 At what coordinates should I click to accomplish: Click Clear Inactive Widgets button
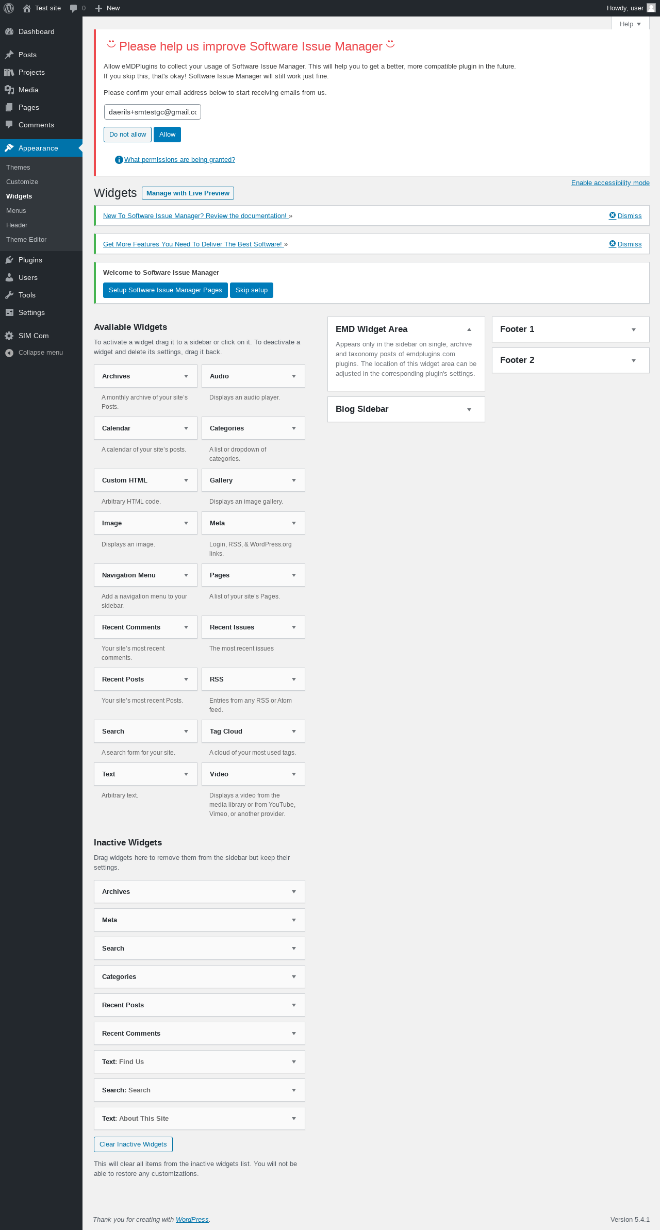point(133,1144)
